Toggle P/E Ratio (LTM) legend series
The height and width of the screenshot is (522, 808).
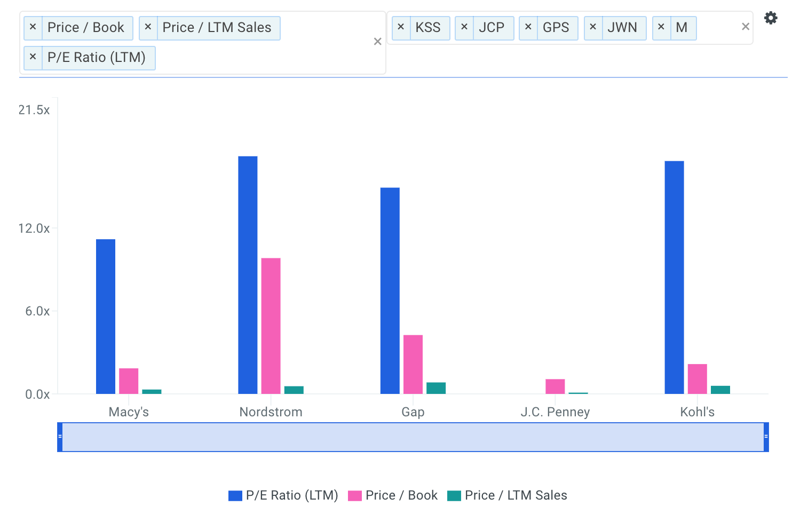pos(283,495)
